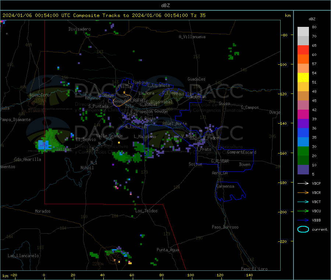
Task: Click the cyan VBCT arrow in legend
Action: tap(303, 202)
